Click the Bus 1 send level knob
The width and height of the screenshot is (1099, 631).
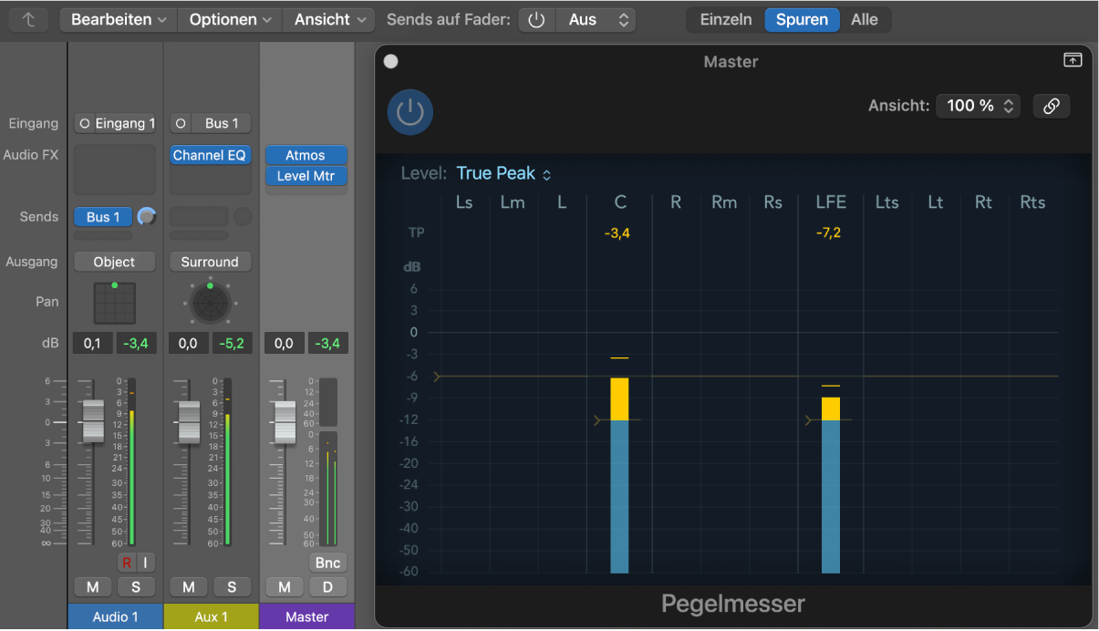(x=146, y=217)
